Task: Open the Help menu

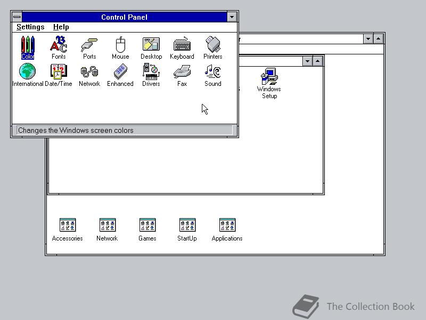Action: [x=61, y=27]
